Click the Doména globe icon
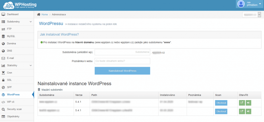264x122 pixels. 3,44
